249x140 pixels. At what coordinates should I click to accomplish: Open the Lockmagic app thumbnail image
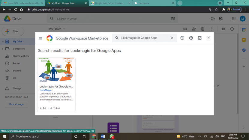(x=56, y=70)
